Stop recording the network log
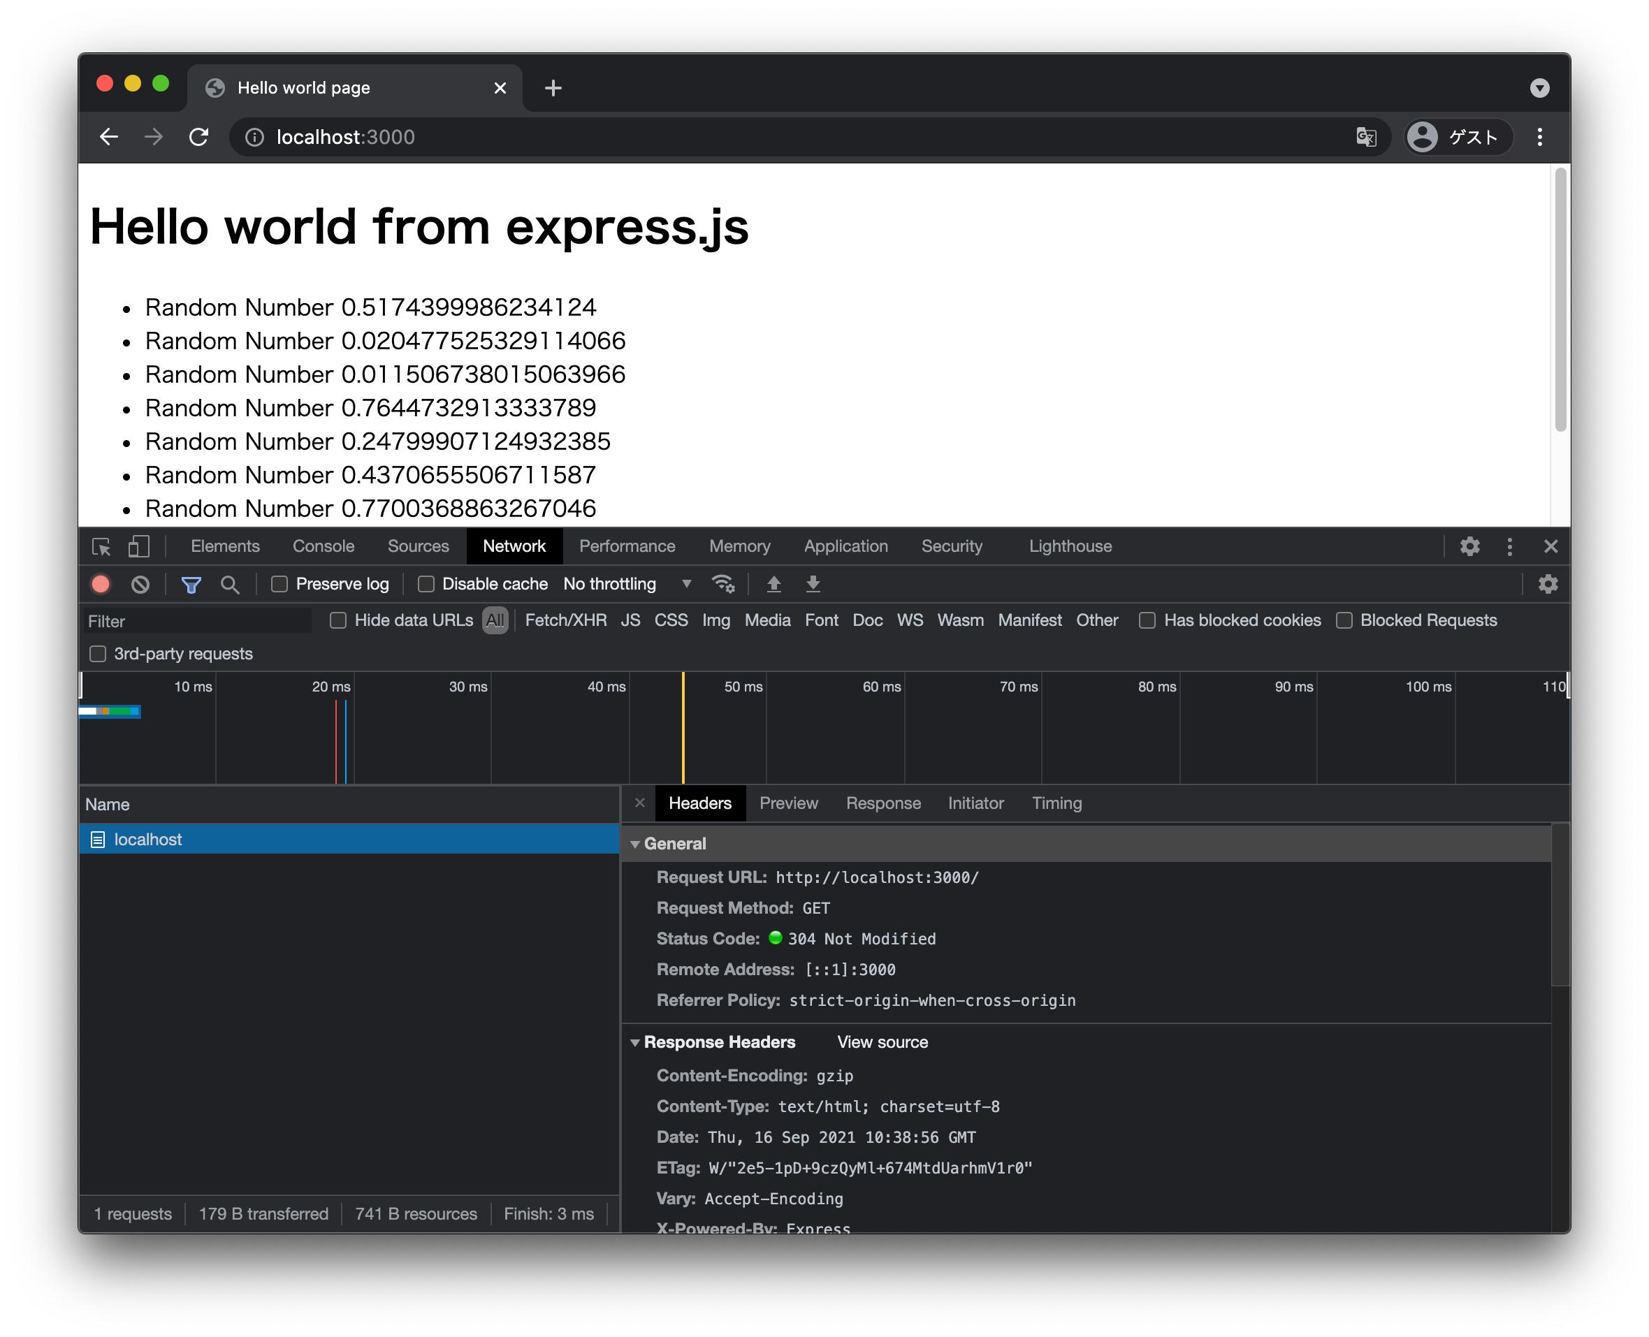The height and width of the screenshot is (1337, 1649). point(101,584)
